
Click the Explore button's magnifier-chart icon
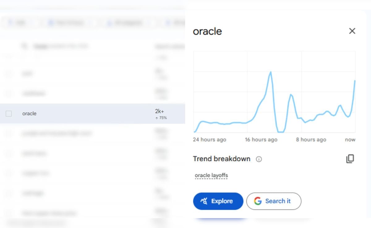pos(204,201)
